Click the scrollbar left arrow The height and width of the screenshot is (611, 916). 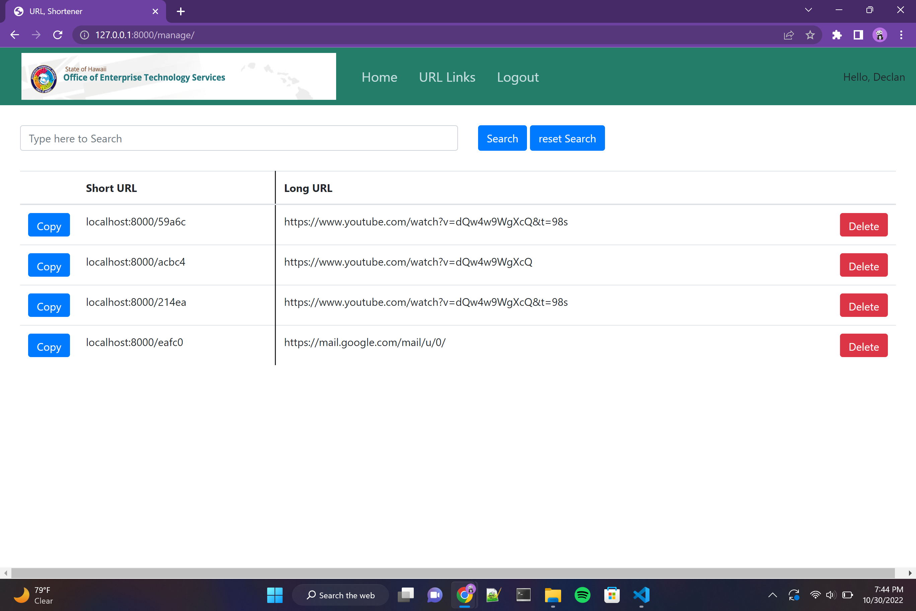[x=5, y=573]
